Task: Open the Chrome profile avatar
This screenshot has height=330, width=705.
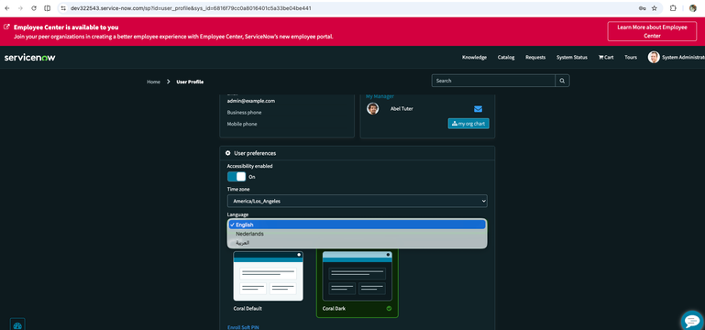Action: pyautogui.click(x=693, y=8)
